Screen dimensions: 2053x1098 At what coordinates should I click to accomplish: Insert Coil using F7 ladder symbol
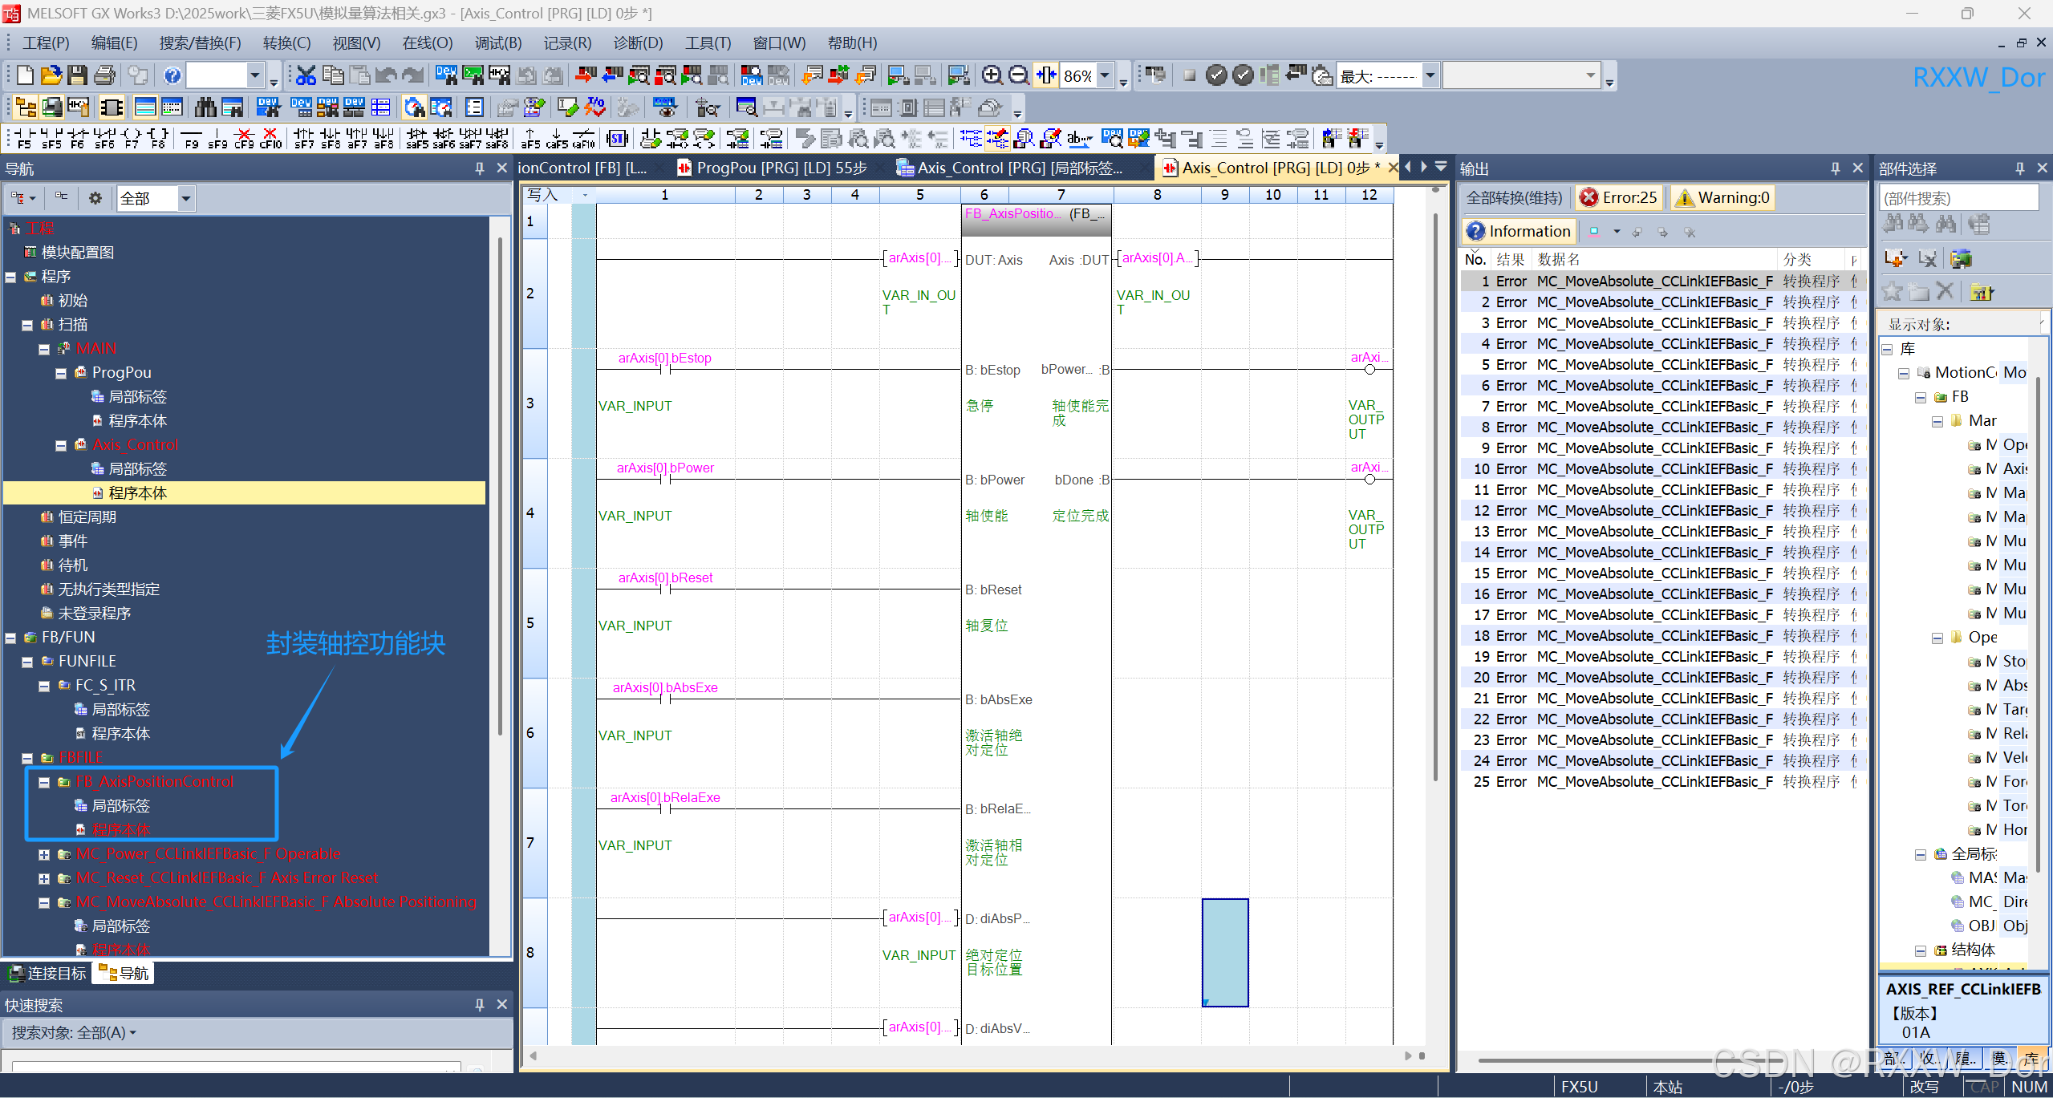(132, 138)
